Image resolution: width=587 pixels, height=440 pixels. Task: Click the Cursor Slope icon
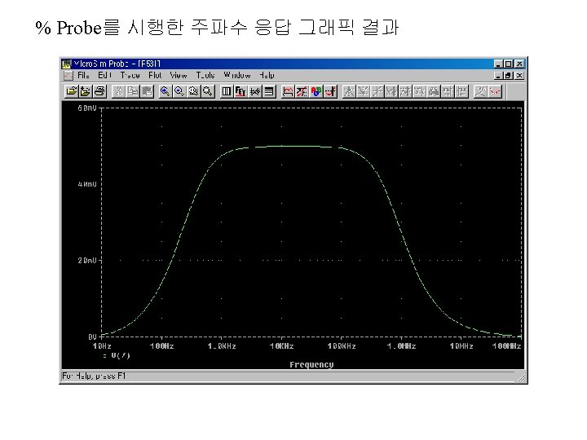point(377,91)
